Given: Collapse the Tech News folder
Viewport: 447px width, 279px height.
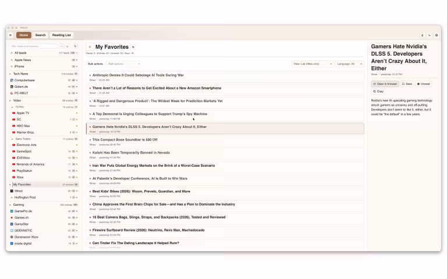Looking at the screenshot, I should pyautogui.click(x=10, y=74).
